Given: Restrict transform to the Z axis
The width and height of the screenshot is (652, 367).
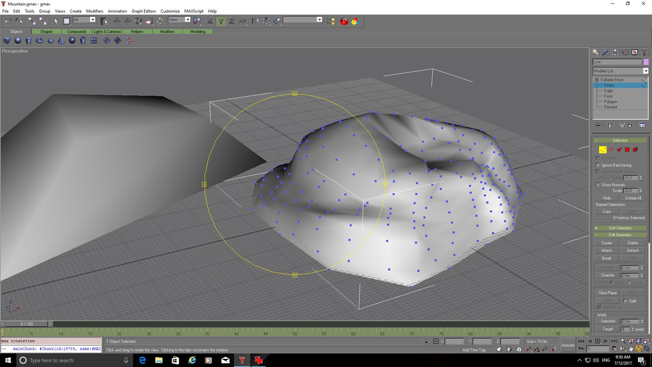Looking at the screenshot, I should pyautogui.click(x=231, y=21).
